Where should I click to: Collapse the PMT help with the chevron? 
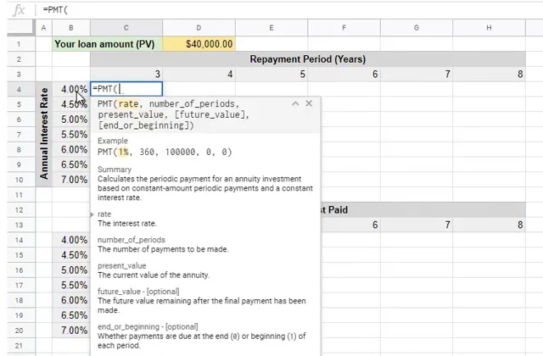click(295, 103)
